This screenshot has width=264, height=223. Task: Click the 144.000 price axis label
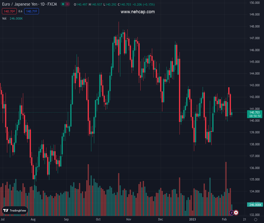coord(255,74)
